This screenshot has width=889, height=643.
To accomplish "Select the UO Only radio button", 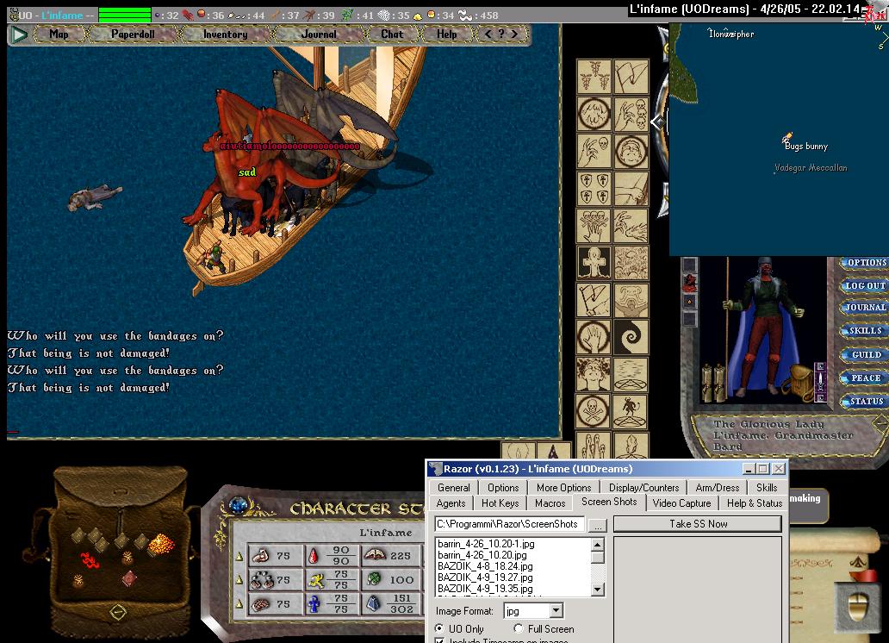I will pos(439,629).
